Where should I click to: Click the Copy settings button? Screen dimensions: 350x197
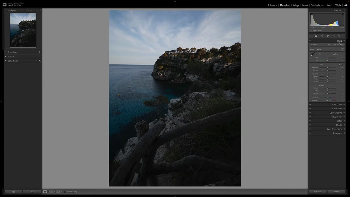(13, 192)
